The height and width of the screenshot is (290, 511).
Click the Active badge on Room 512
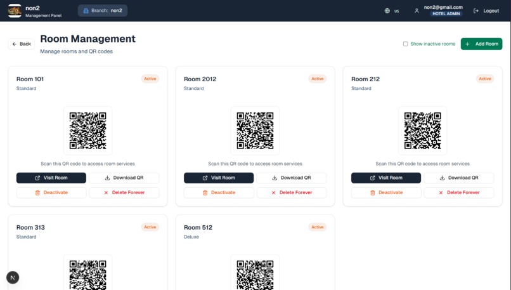tap(318, 227)
